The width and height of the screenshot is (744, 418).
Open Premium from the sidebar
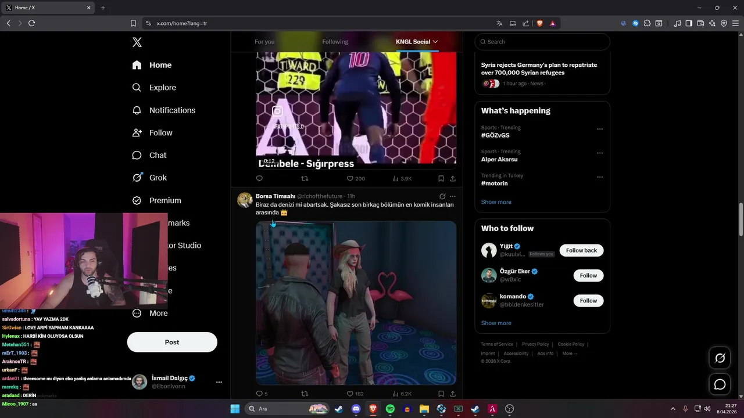click(x=156, y=200)
